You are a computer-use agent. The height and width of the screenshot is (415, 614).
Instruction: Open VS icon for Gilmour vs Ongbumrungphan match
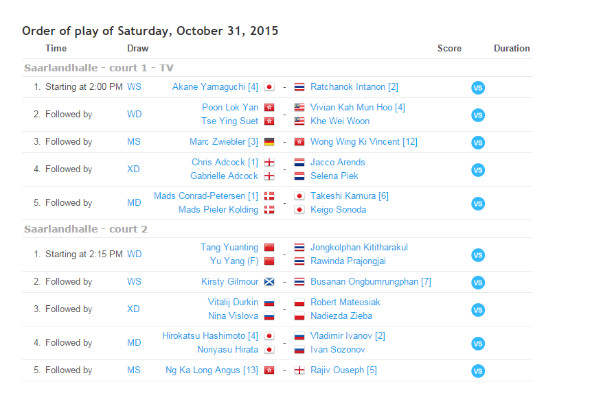coord(478,282)
